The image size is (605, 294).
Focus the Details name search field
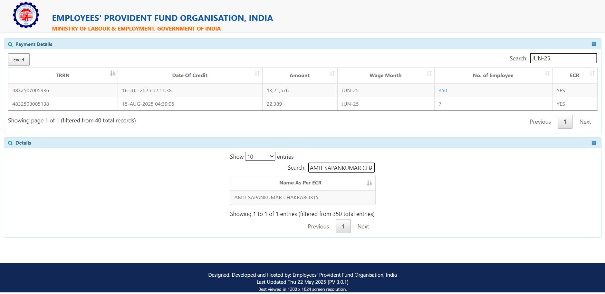coord(341,168)
